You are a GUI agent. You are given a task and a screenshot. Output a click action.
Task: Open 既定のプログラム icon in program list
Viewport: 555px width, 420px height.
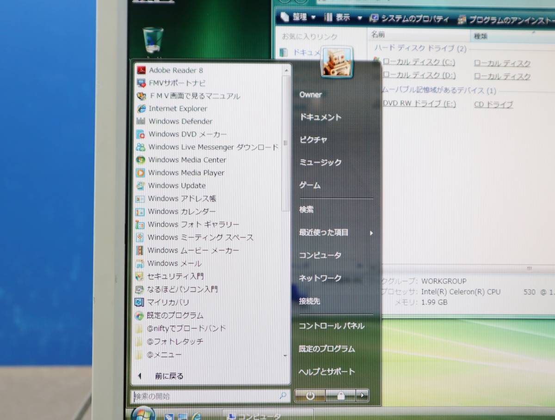pyautogui.click(x=139, y=316)
